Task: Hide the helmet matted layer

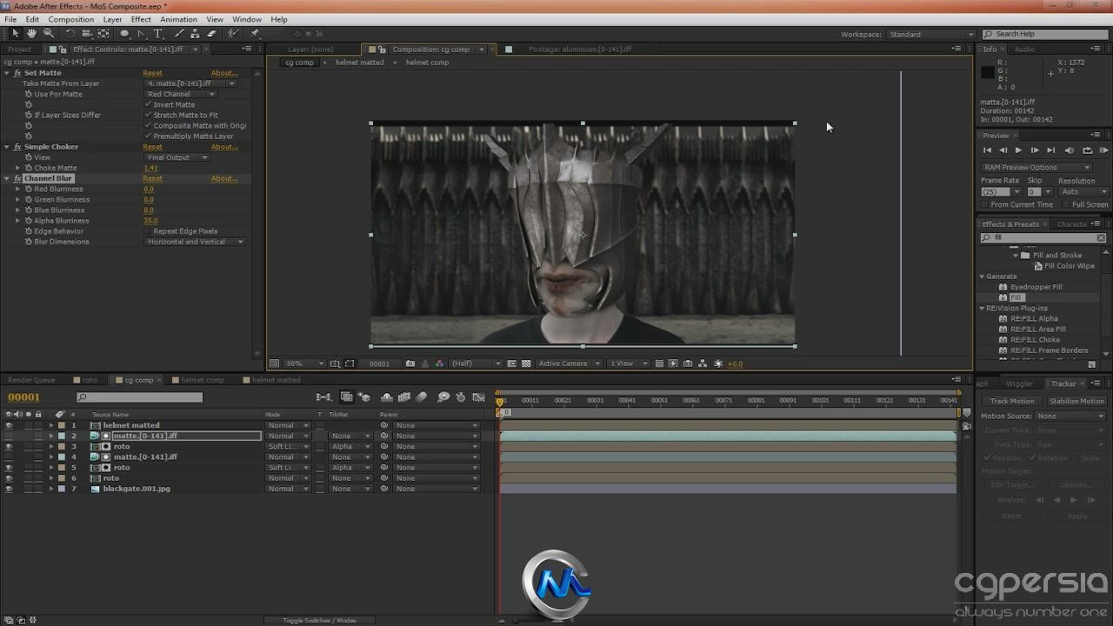Action: coord(9,425)
